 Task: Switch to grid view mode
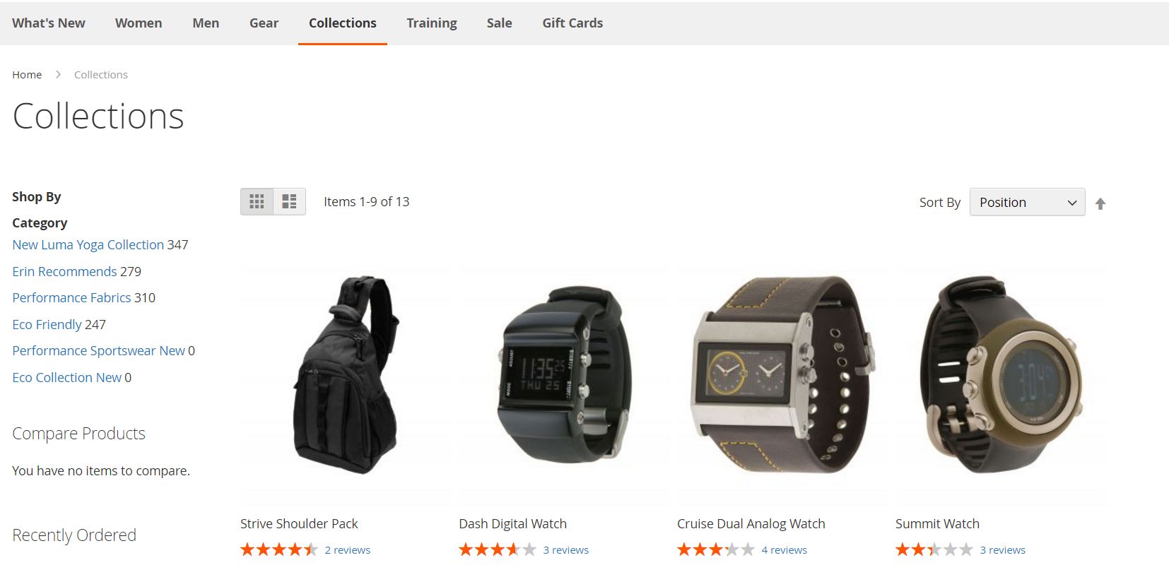tap(257, 202)
